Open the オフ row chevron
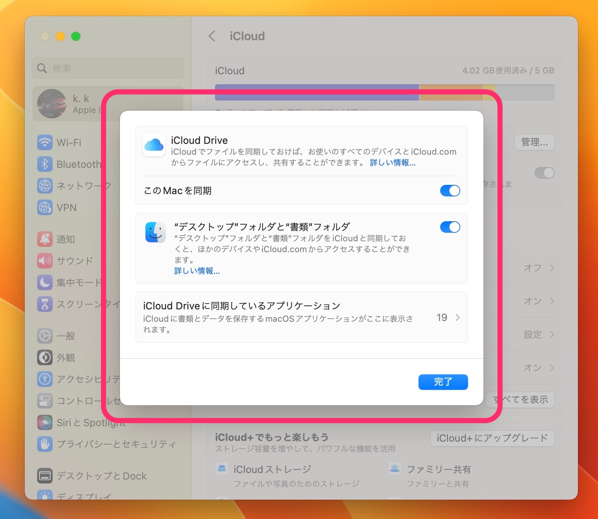 click(552, 268)
